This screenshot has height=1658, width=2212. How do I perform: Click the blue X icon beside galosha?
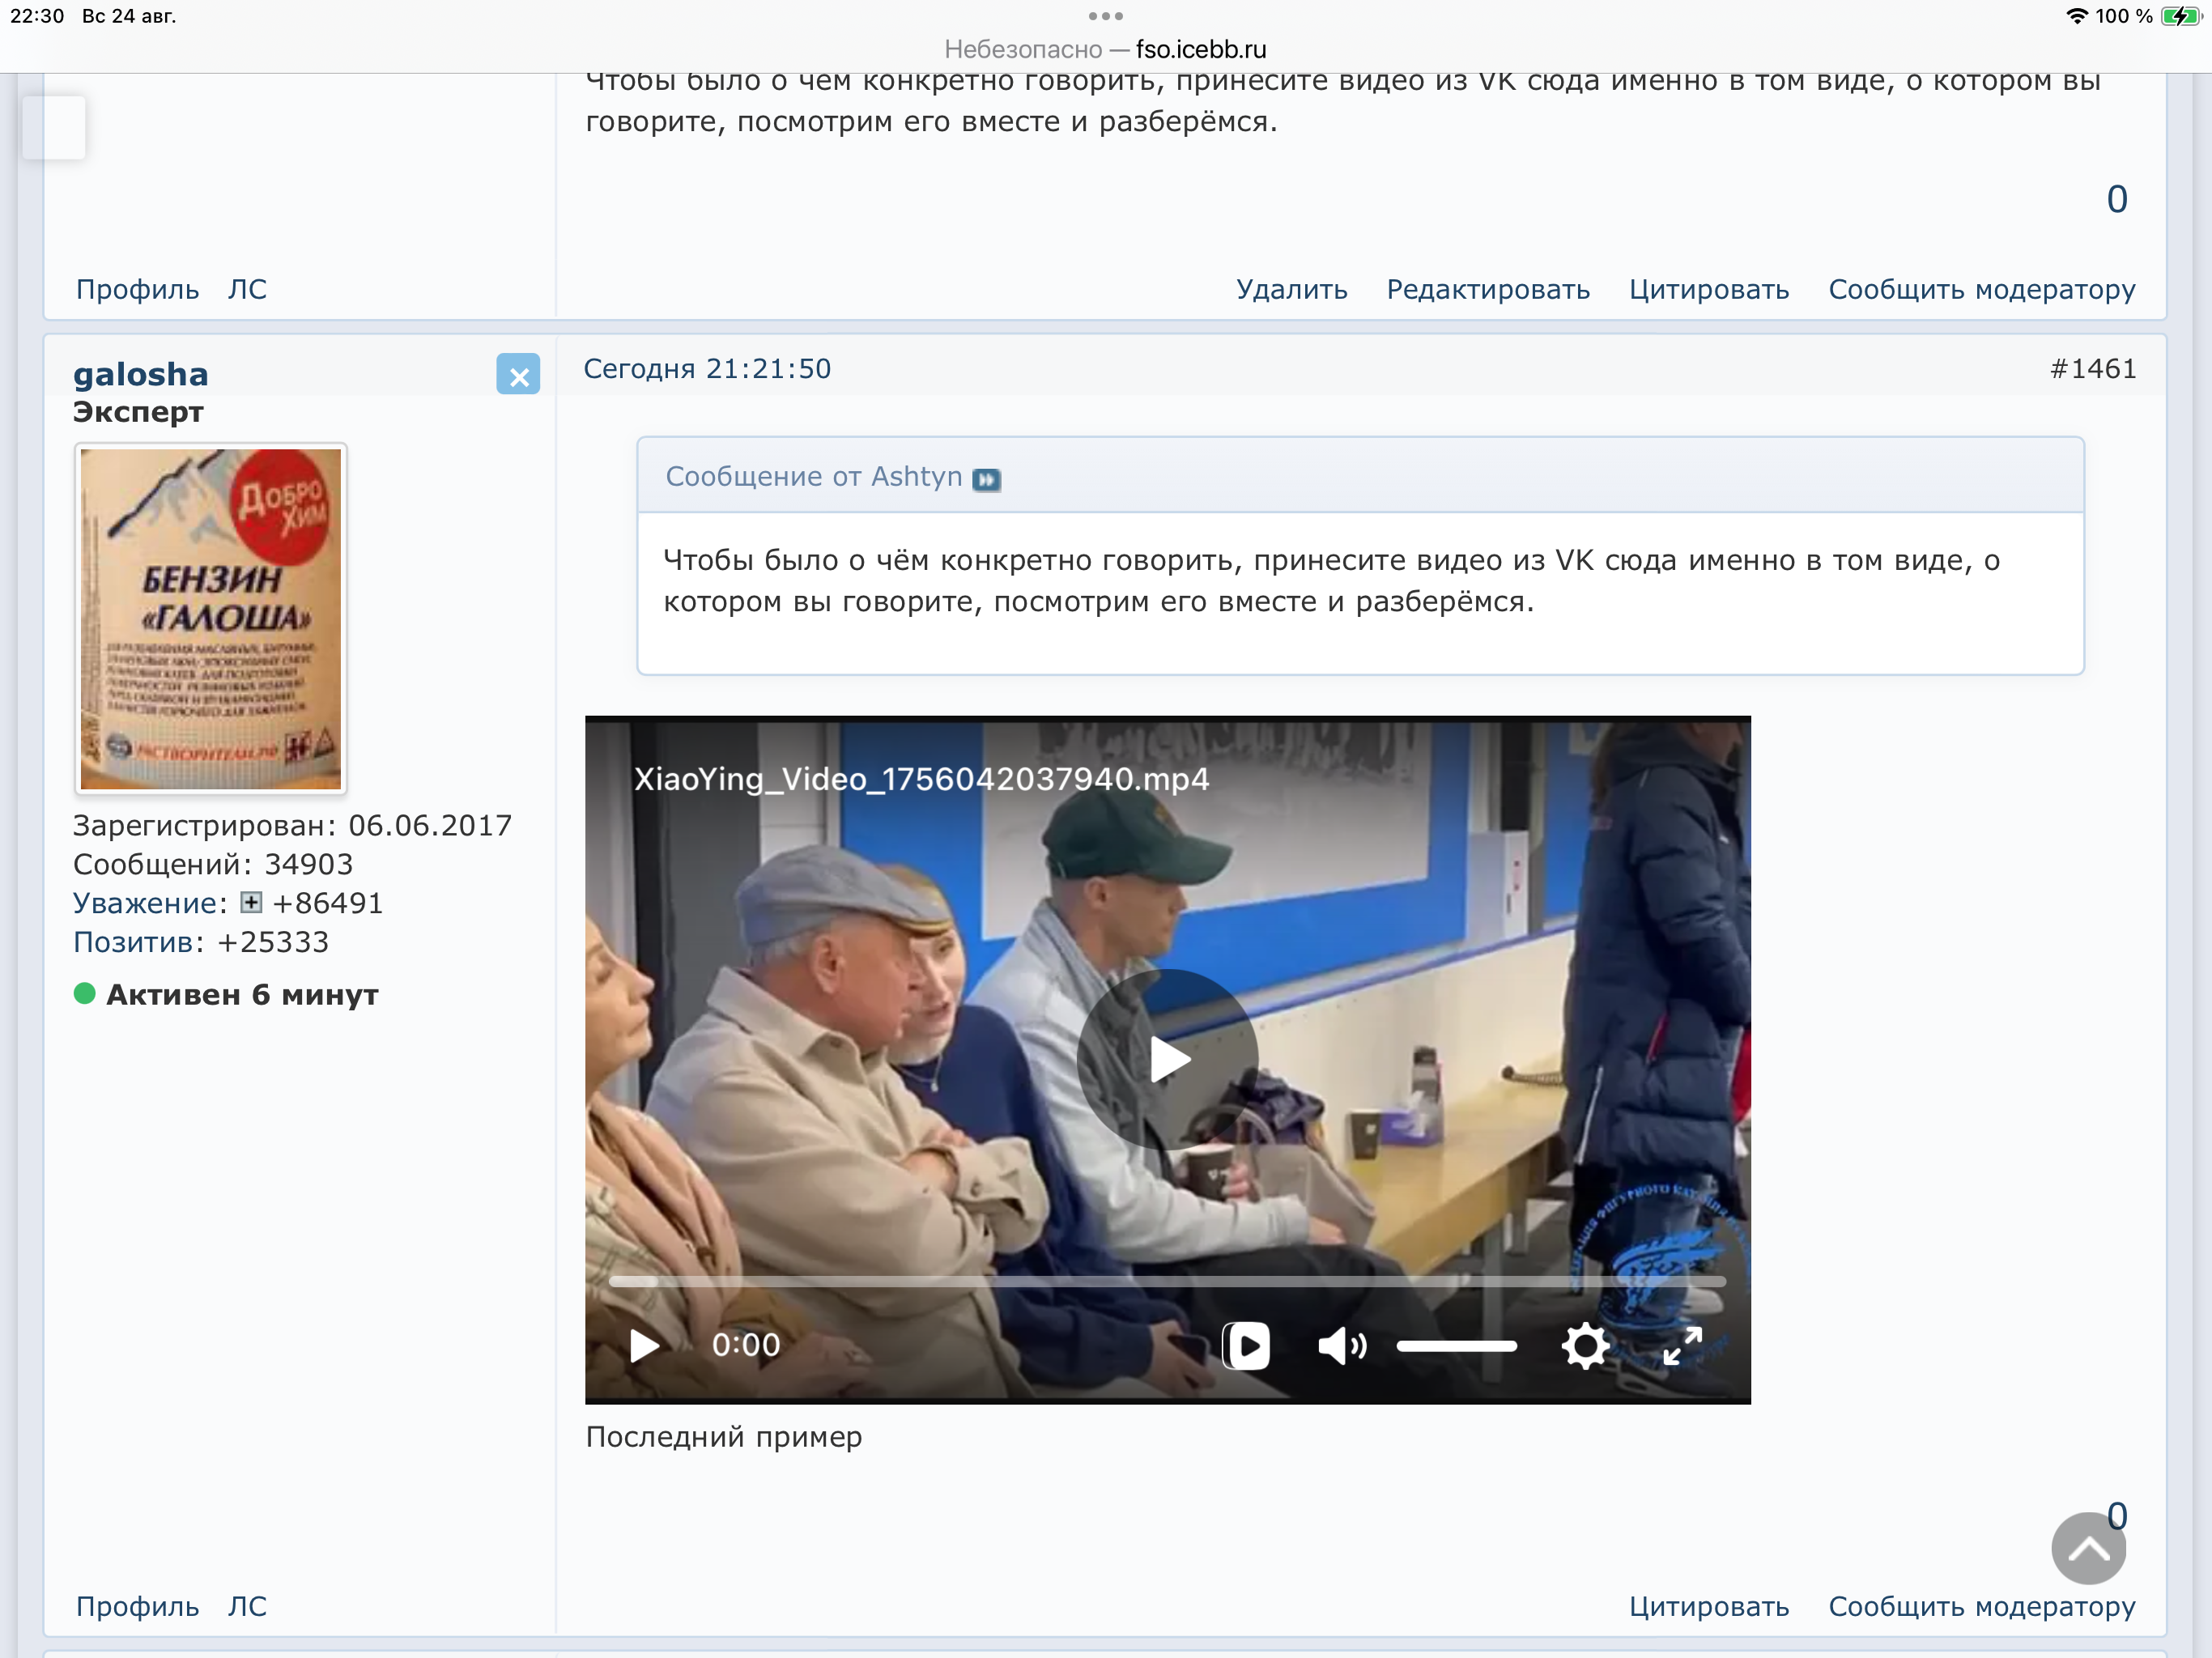coord(518,375)
